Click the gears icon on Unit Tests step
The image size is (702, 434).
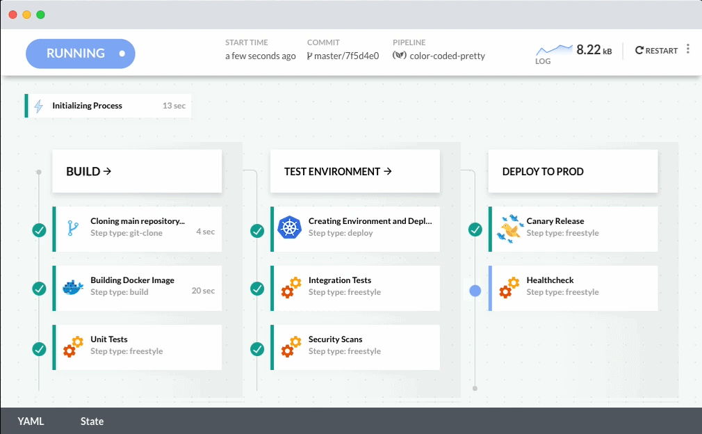(72, 346)
